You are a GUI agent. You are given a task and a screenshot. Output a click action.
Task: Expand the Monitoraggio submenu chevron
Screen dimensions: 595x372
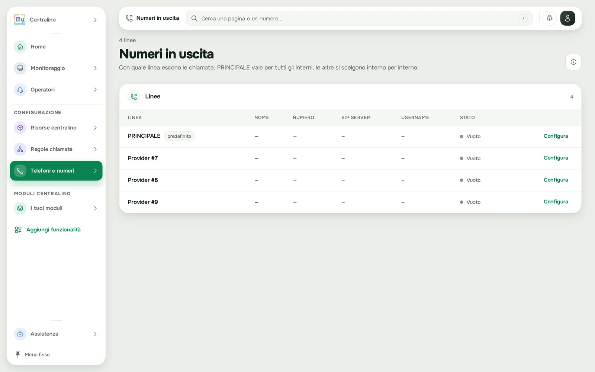tap(95, 68)
